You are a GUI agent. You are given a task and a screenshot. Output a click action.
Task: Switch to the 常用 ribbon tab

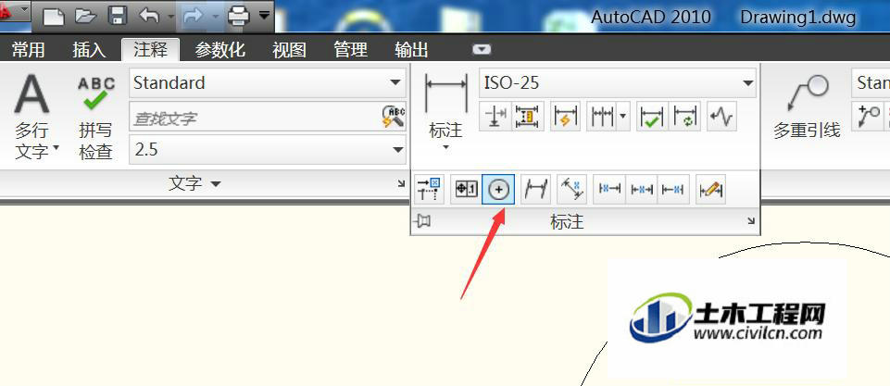tap(28, 50)
